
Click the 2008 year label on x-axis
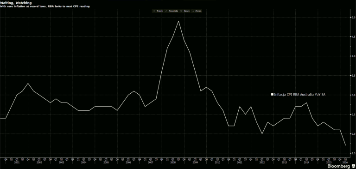click(x=173, y=162)
